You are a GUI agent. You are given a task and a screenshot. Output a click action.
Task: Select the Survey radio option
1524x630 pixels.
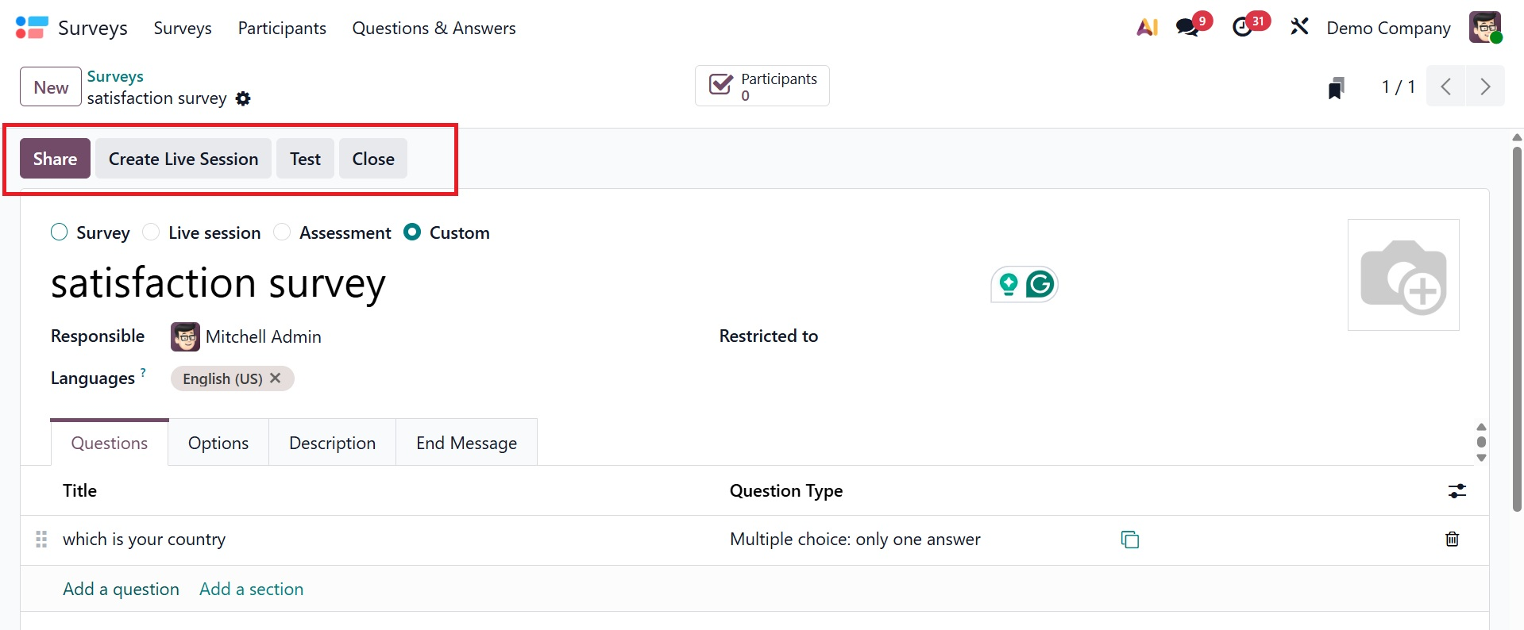(x=60, y=232)
